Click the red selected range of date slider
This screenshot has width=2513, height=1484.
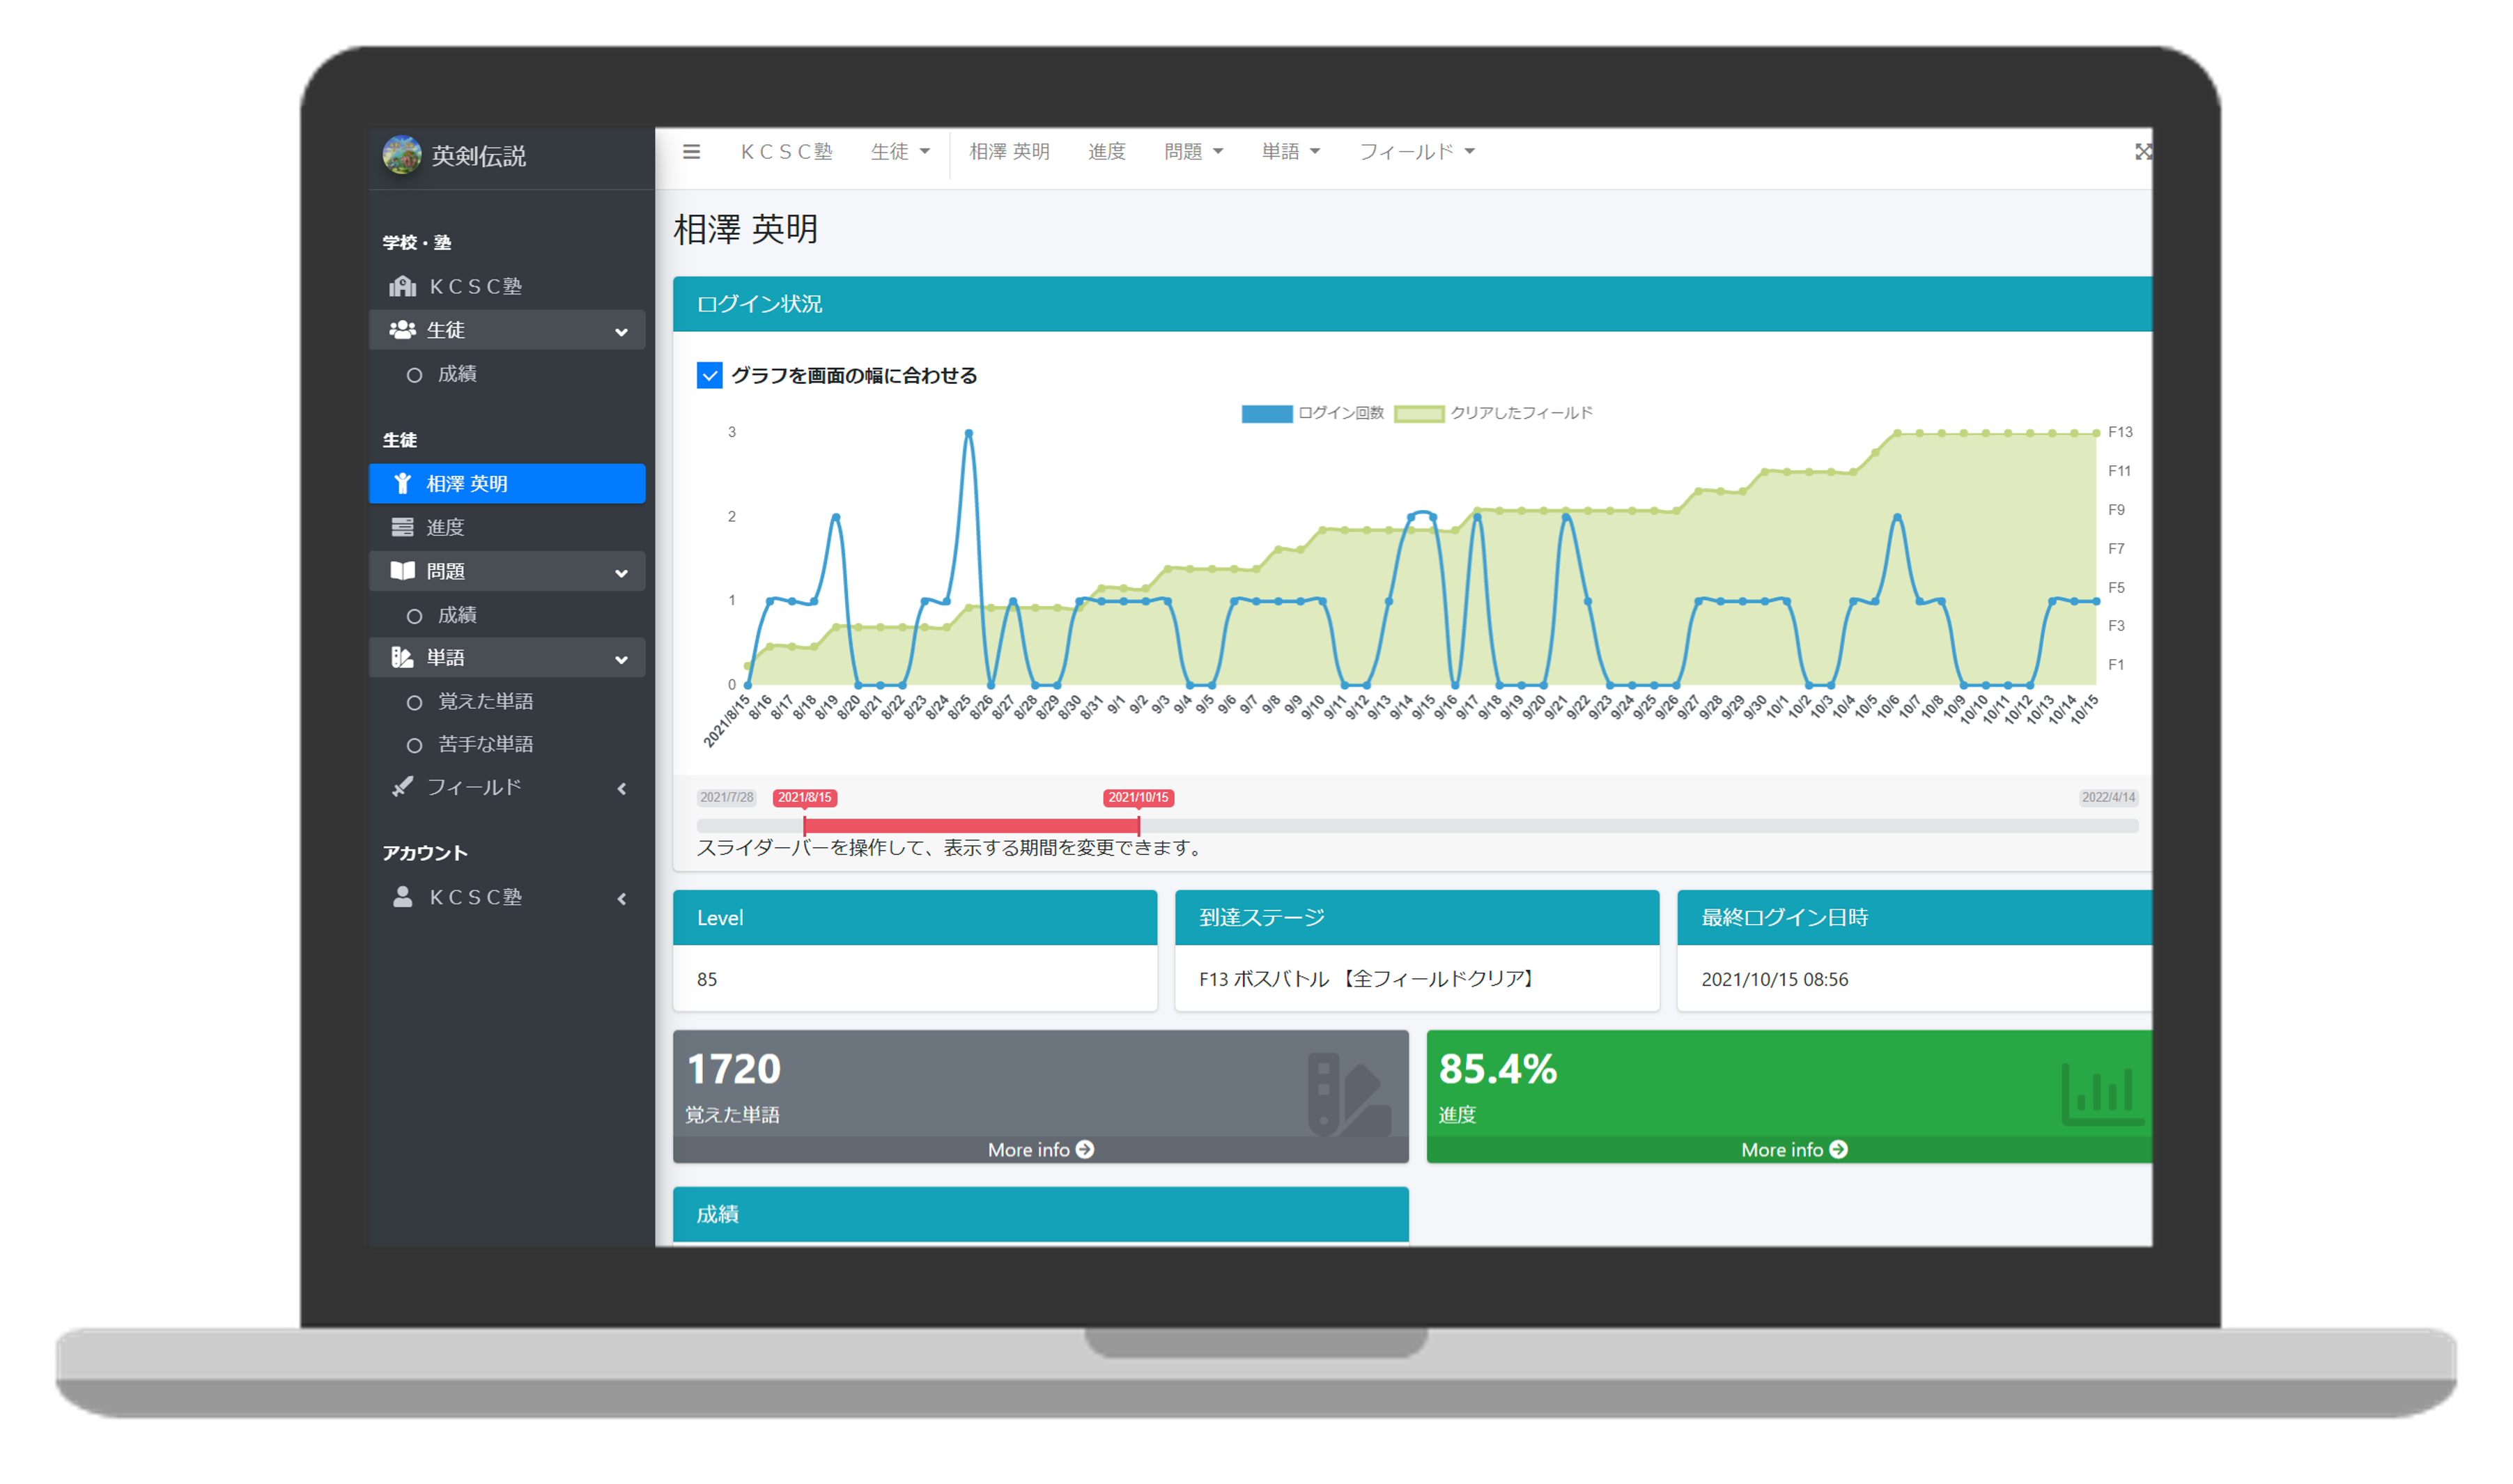coord(971,827)
